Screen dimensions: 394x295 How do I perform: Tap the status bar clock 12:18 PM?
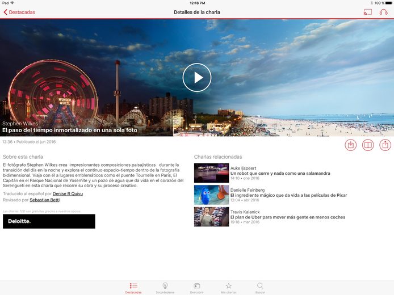[x=197, y=3]
